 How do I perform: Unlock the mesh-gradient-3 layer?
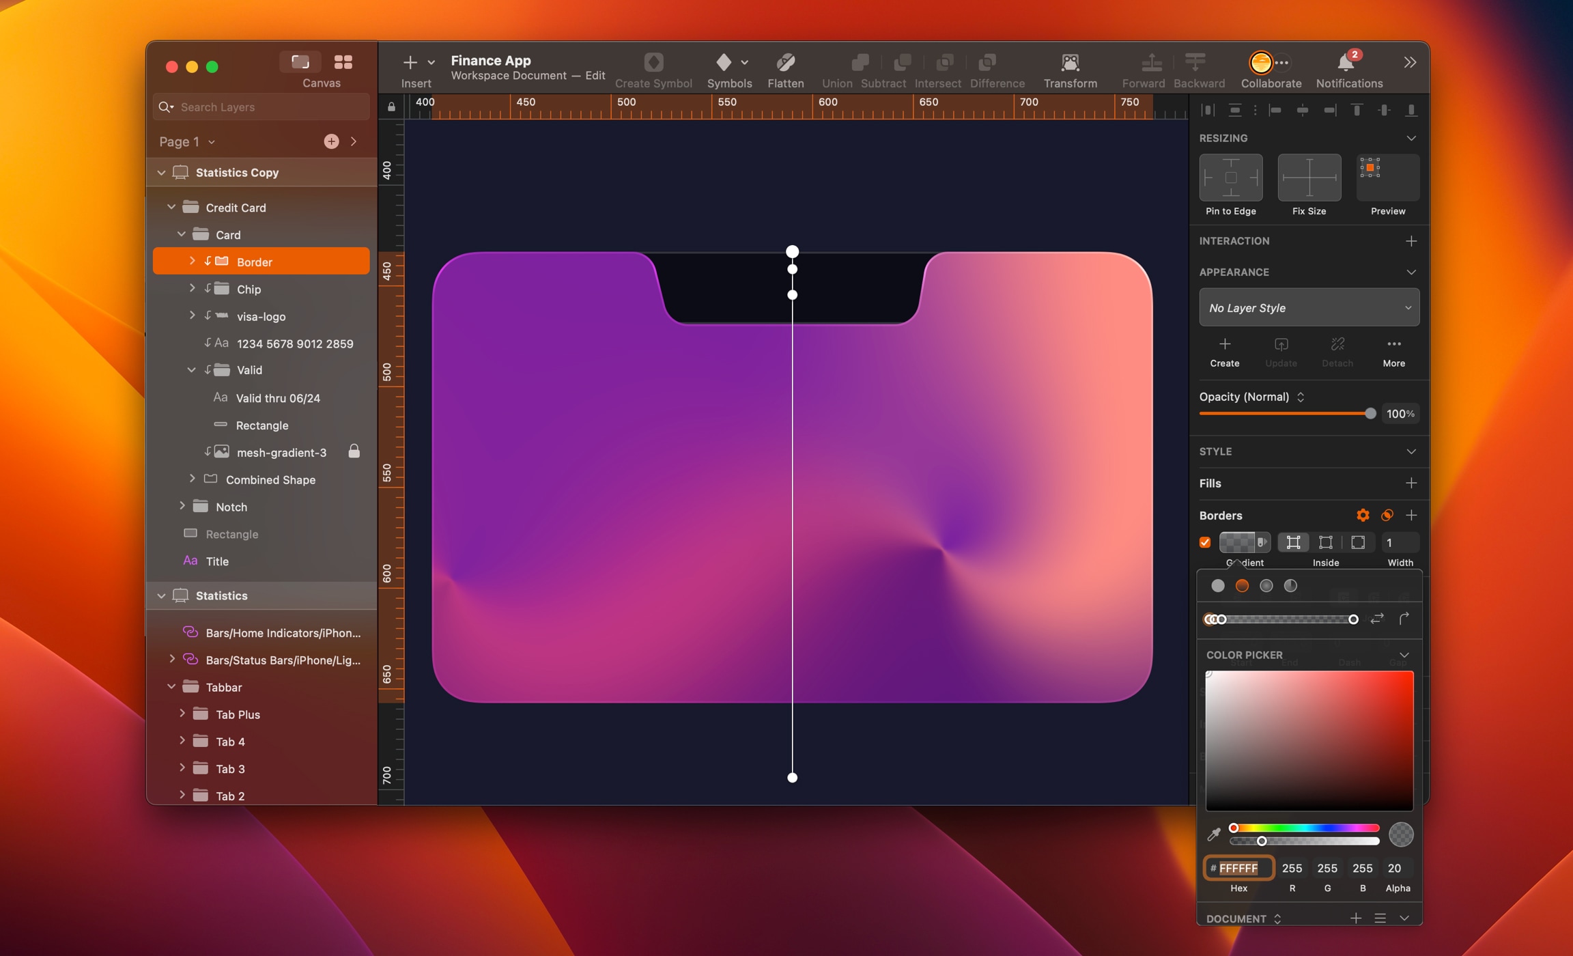click(354, 451)
